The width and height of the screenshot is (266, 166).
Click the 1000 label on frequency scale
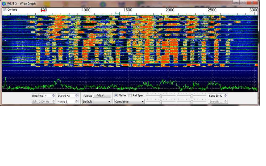click(86, 10)
